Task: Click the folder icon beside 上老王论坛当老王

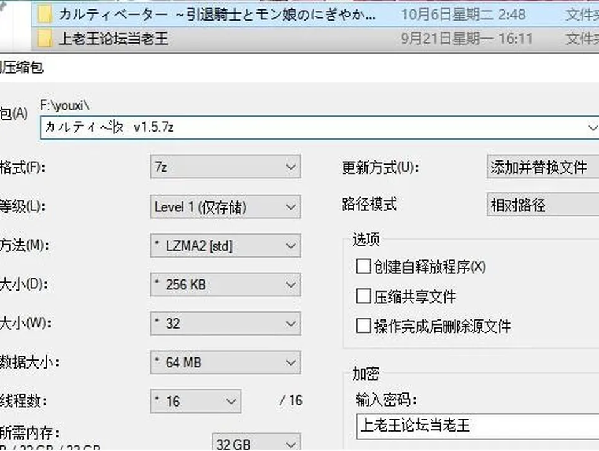Action: (45, 39)
